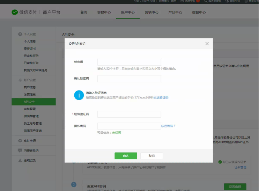Open the 产品中心 tab
This screenshot has height=191, width=259.
pyautogui.click(x=175, y=12)
